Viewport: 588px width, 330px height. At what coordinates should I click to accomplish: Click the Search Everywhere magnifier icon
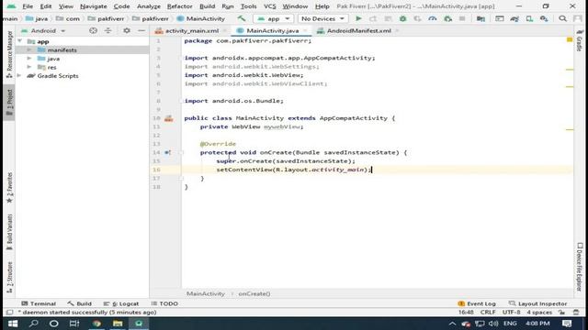tap(562, 18)
